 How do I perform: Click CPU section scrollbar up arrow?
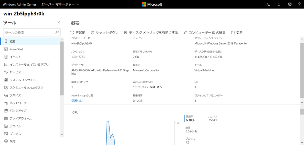302,107
